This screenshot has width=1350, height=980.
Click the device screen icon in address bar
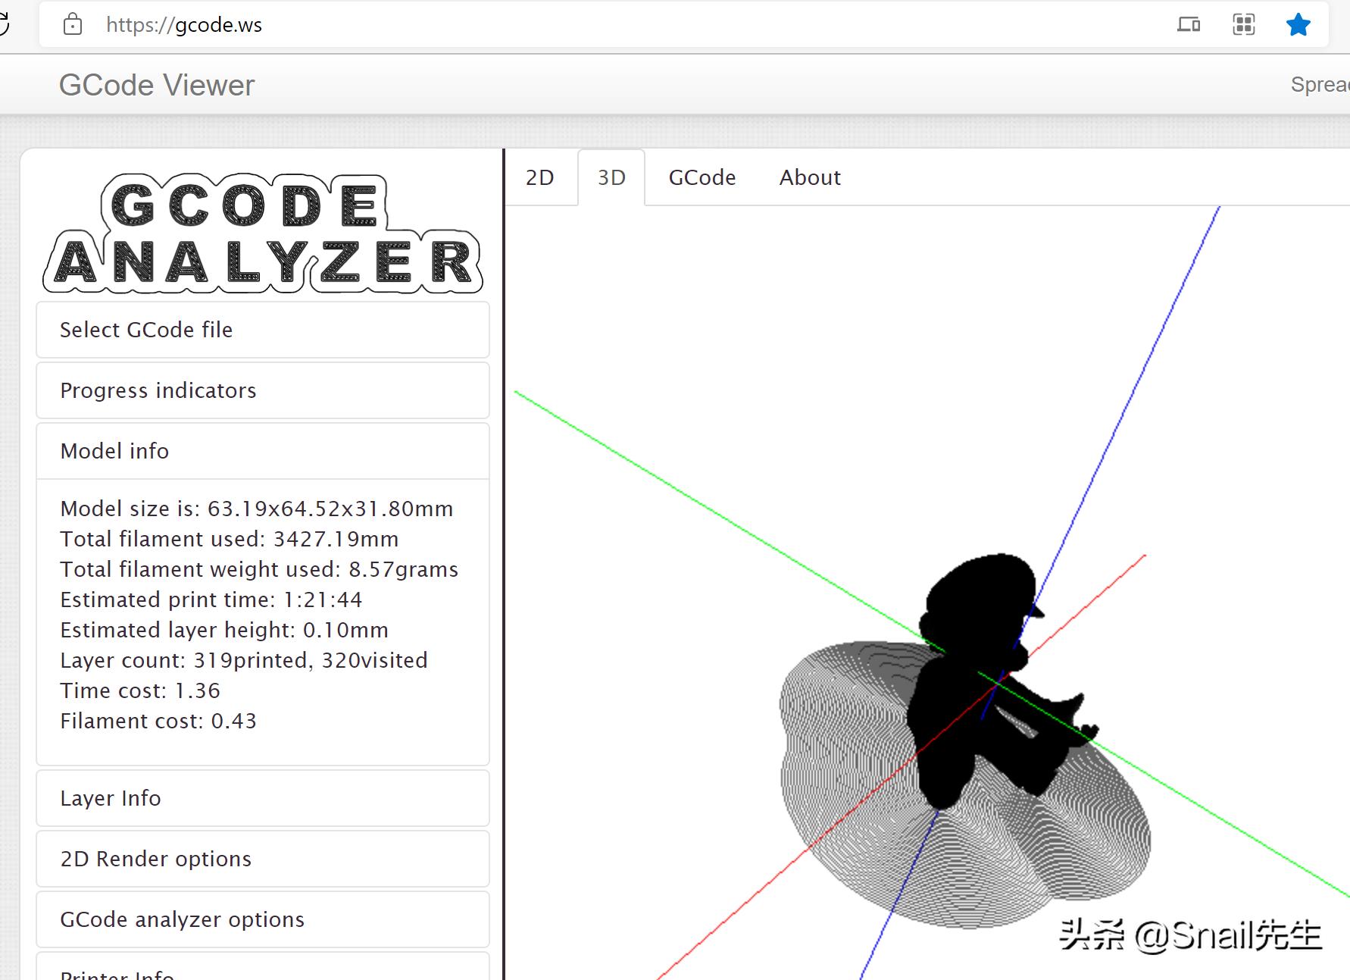(1188, 25)
